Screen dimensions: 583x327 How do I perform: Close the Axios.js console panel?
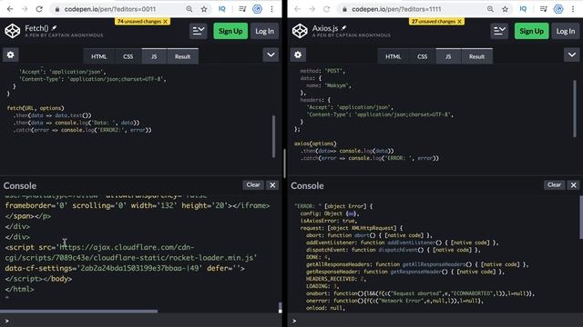pyautogui.click(x=573, y=185)
